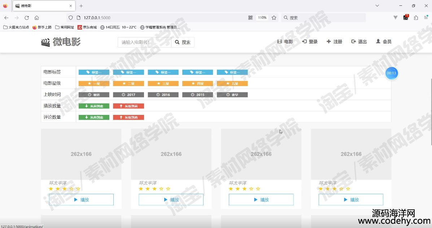Click the 微电影 clapperboard logo
This screenshot has height=228, width=432.
45,42
